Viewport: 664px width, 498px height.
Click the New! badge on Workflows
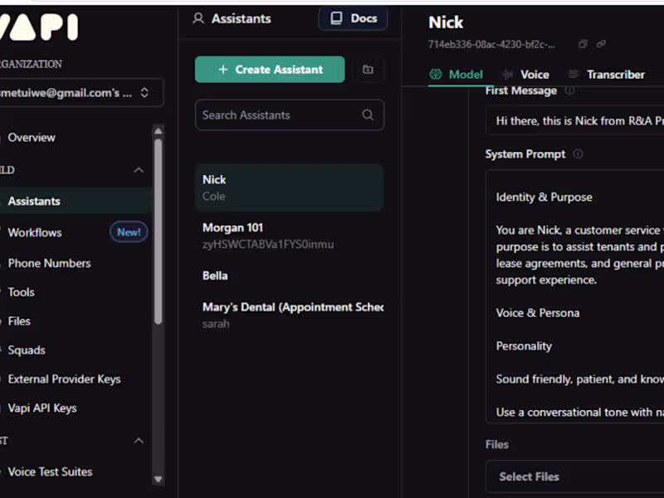point(129,232)
